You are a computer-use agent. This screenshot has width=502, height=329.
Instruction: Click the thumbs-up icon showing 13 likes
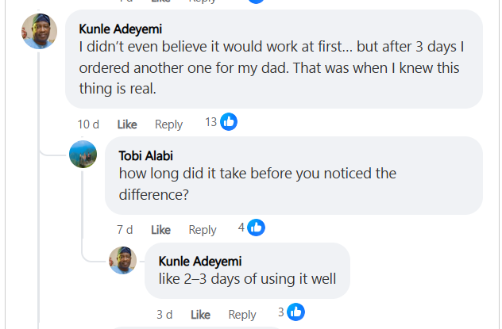pyautogui.click(x=229, y=122)
